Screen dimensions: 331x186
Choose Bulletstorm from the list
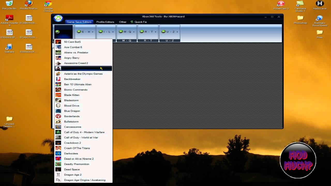tap(83, 121)
